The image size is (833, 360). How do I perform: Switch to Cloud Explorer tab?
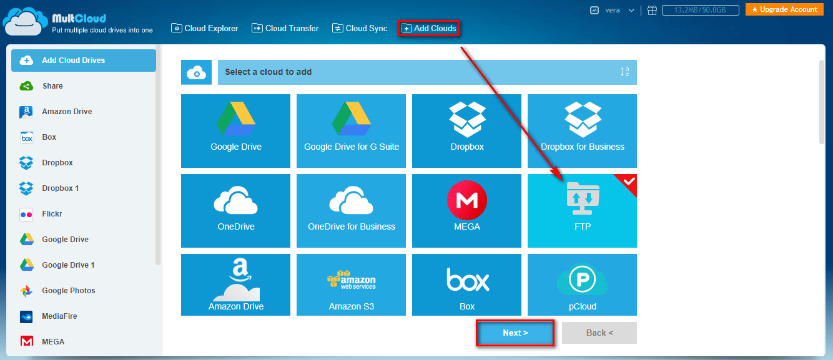[x=205, y=28]
